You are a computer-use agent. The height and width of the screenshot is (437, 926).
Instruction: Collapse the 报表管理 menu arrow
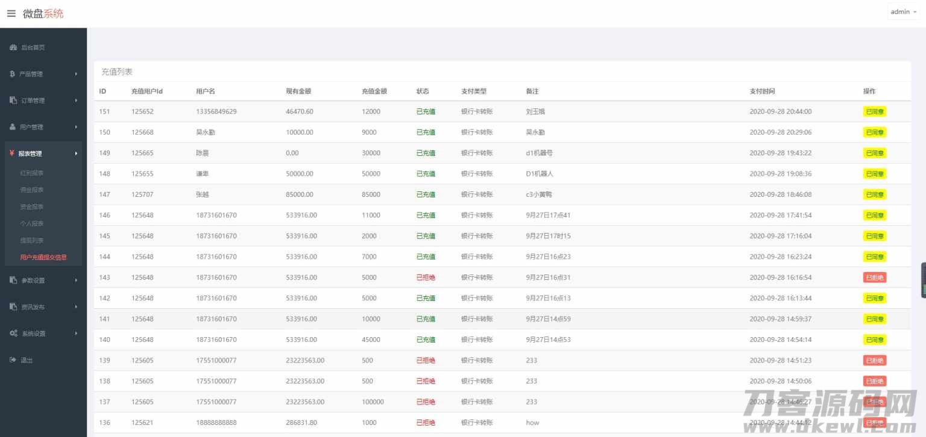[76, 153]
